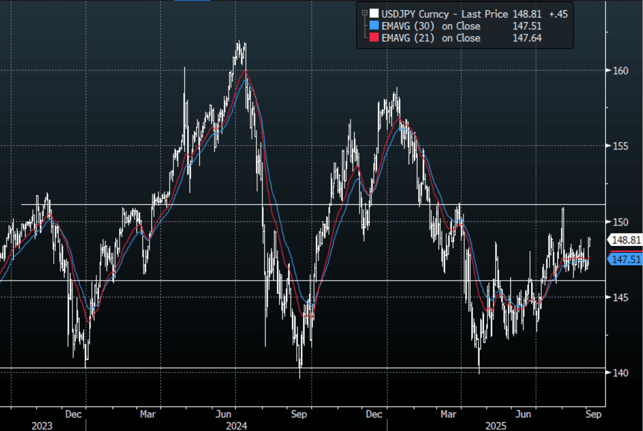
Task: Click the 145 y-axis price label
Action: pos(620,297)
